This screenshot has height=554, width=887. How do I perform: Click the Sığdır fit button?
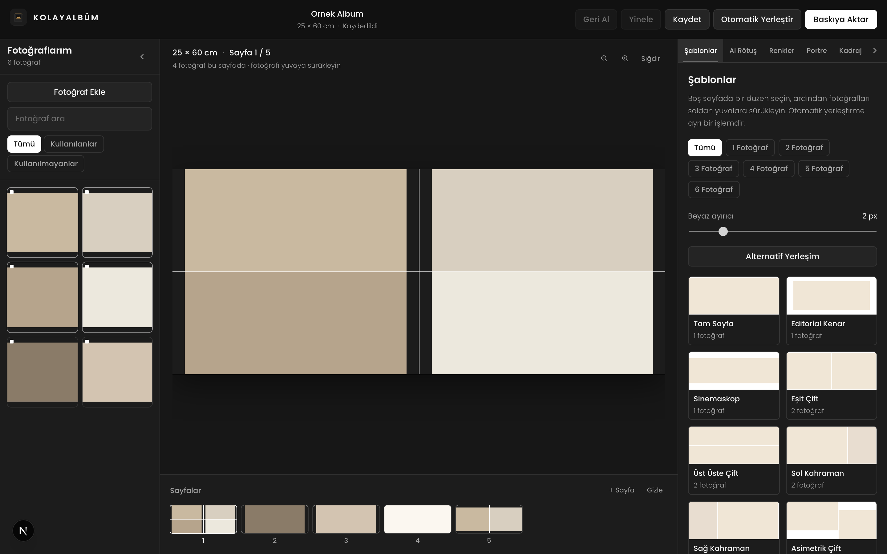pyautogui.click(x=650, y=58)
